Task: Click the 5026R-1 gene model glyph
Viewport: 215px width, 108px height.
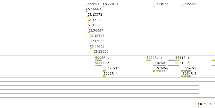Action: click(x=159, y=66)
